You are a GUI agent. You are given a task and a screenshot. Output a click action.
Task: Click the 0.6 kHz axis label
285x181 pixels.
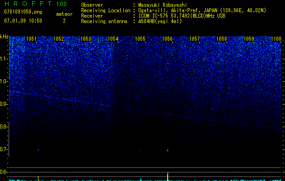tap(4, 172)
